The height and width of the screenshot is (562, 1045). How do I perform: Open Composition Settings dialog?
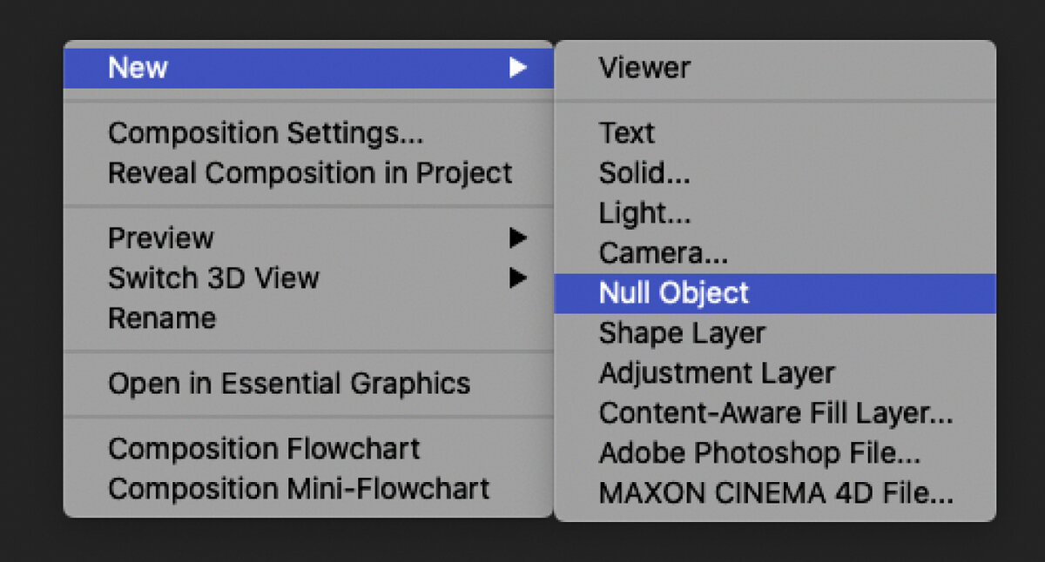pos(266,133)
